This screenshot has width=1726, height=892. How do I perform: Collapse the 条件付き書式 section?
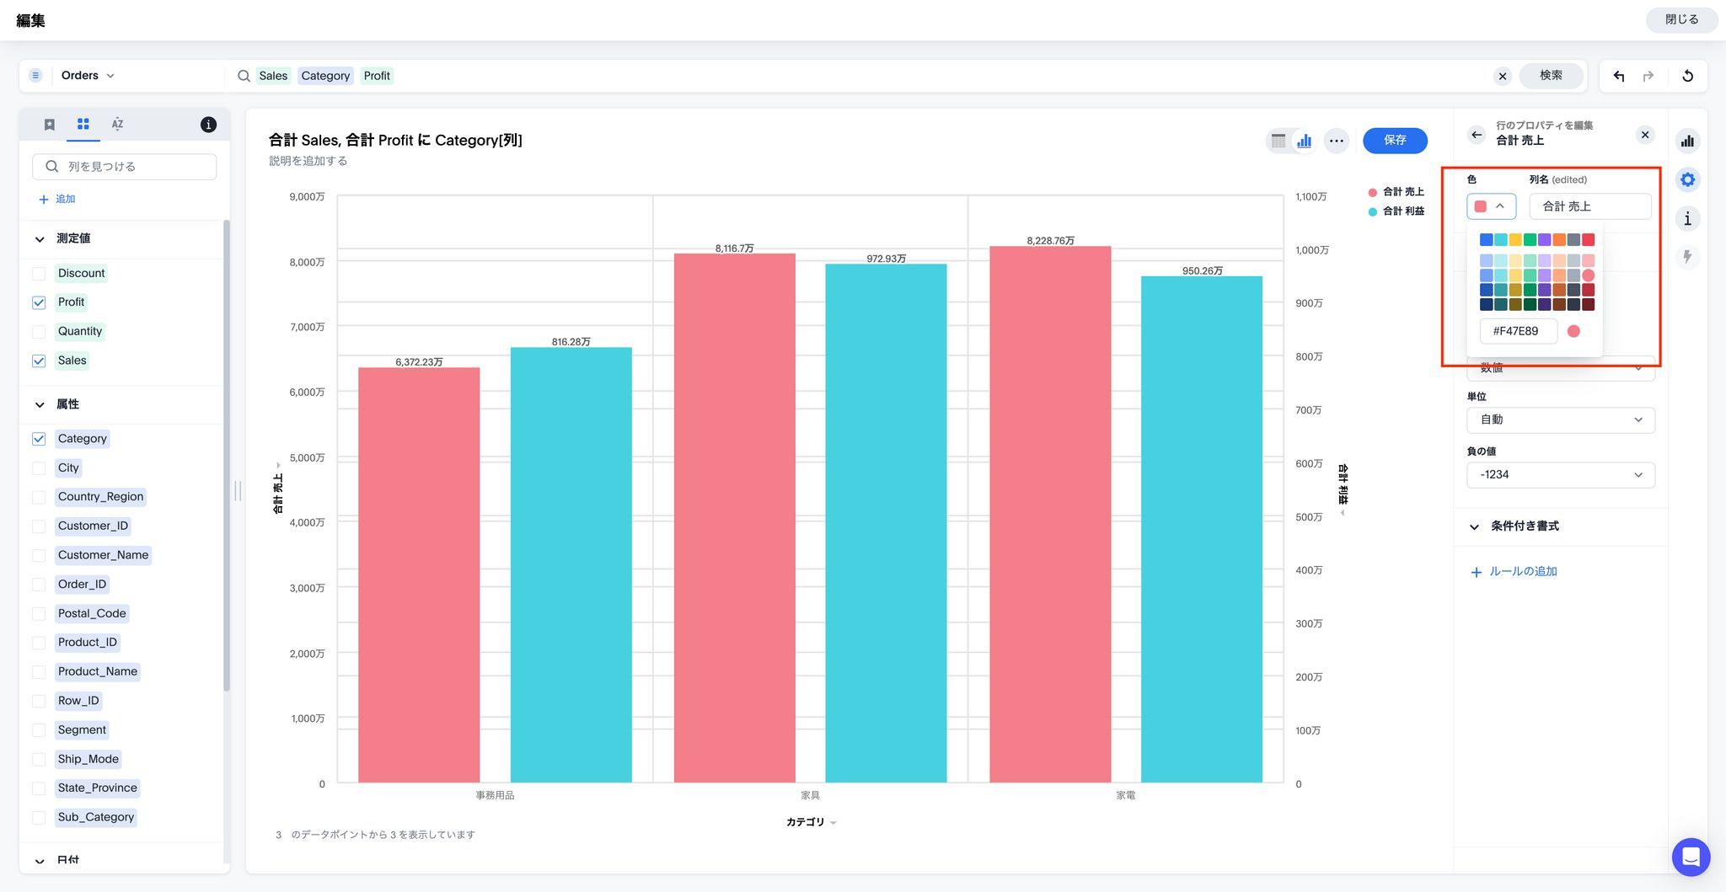pos(1474,526)
